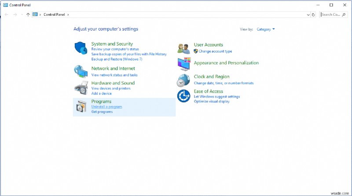Click the Programs category icon
This screenshot has height=196, width=352.
(x=81, y=106)
